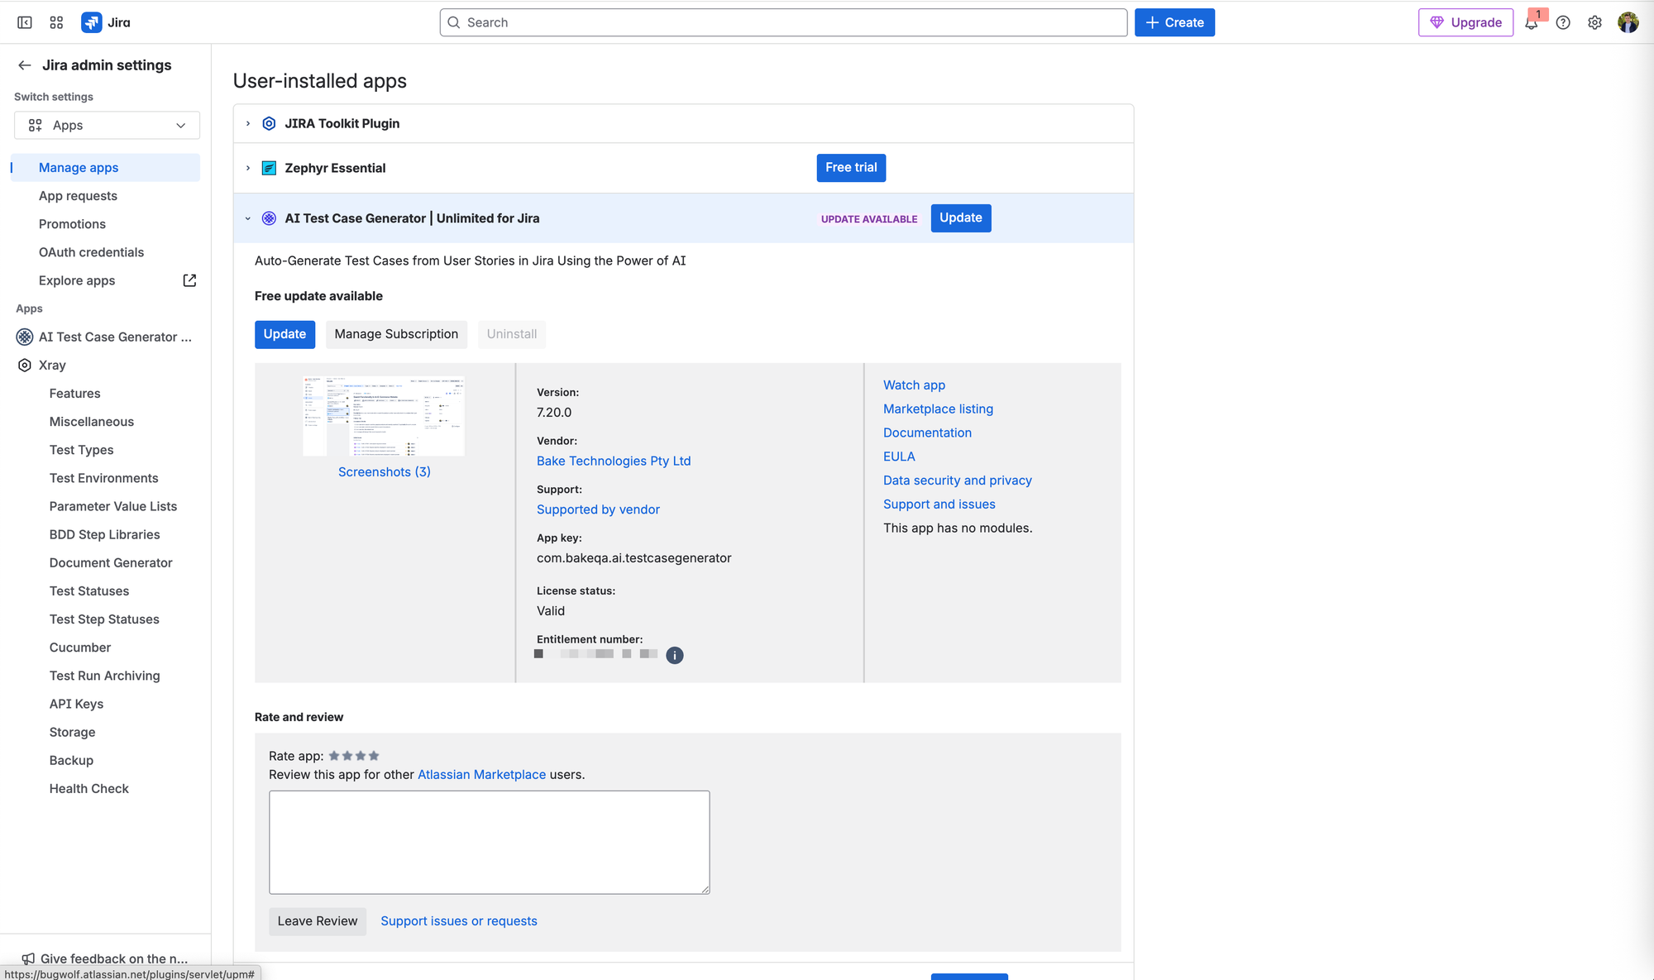Click the Manage Subscription button
This screenshot has width=1654, height=980.
point(396,334)
